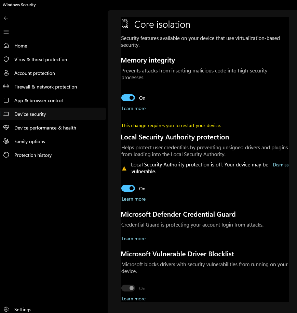Click the Home house icon

pos(6,45)
